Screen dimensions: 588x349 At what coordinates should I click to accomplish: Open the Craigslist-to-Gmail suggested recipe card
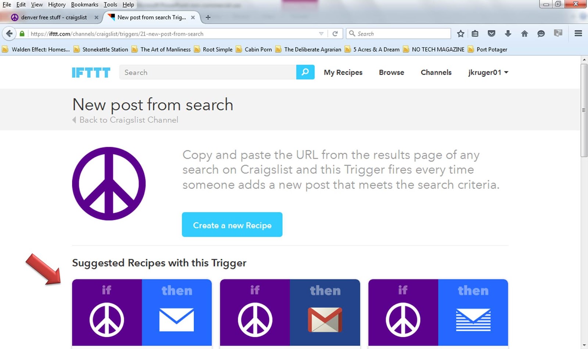click(290, 312)
